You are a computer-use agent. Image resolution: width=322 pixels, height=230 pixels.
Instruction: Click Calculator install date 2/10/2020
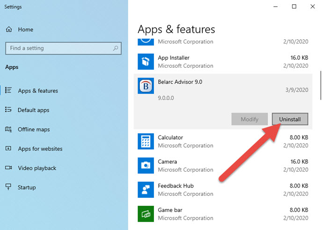pyautogui.click(x=296, y=145)
